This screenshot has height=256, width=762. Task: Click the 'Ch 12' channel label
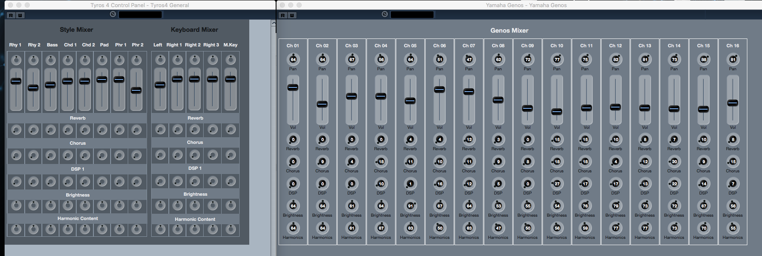(615, 46)
